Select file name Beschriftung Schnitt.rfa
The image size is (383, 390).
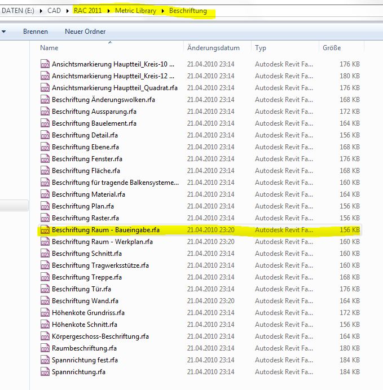tap(87, 254)
